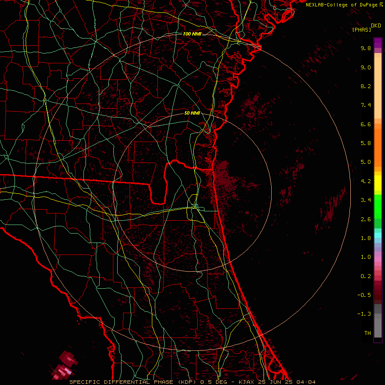Click the 8.2 scale value
This screenshot has height=385, width=385.
coord(366,86)
